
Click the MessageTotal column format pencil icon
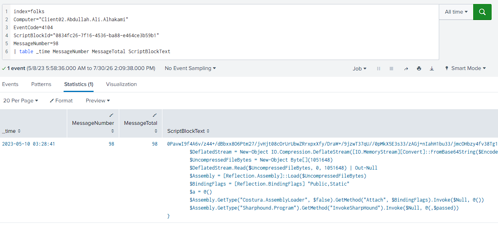154,115
